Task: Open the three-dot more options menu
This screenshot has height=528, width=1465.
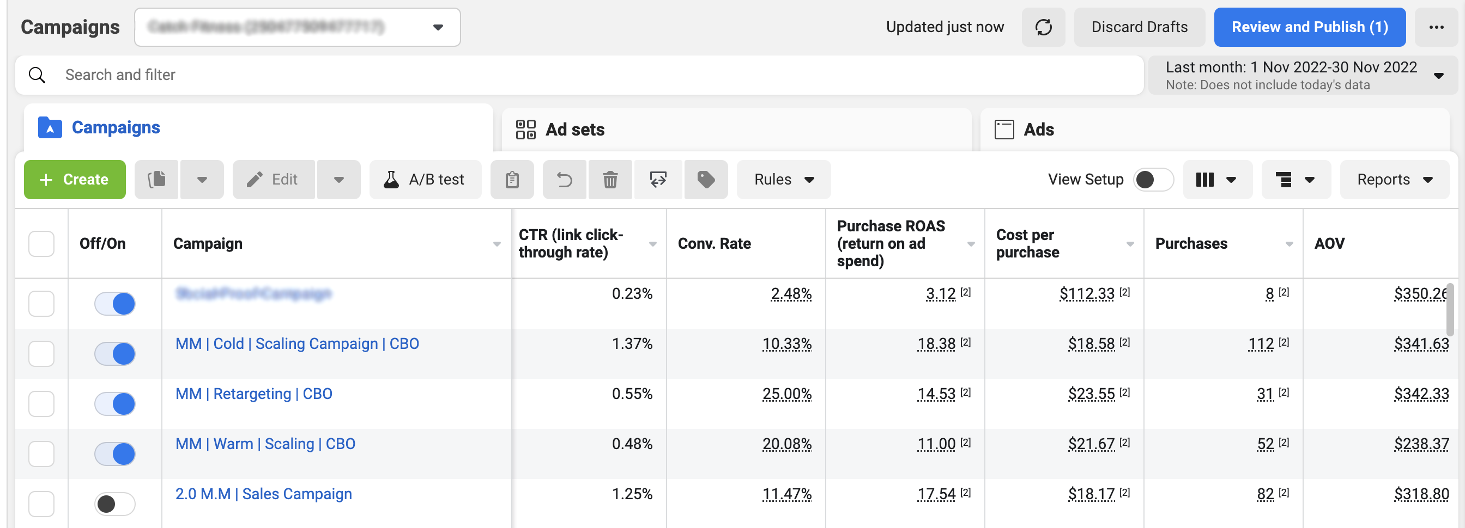Action: 1436,27
